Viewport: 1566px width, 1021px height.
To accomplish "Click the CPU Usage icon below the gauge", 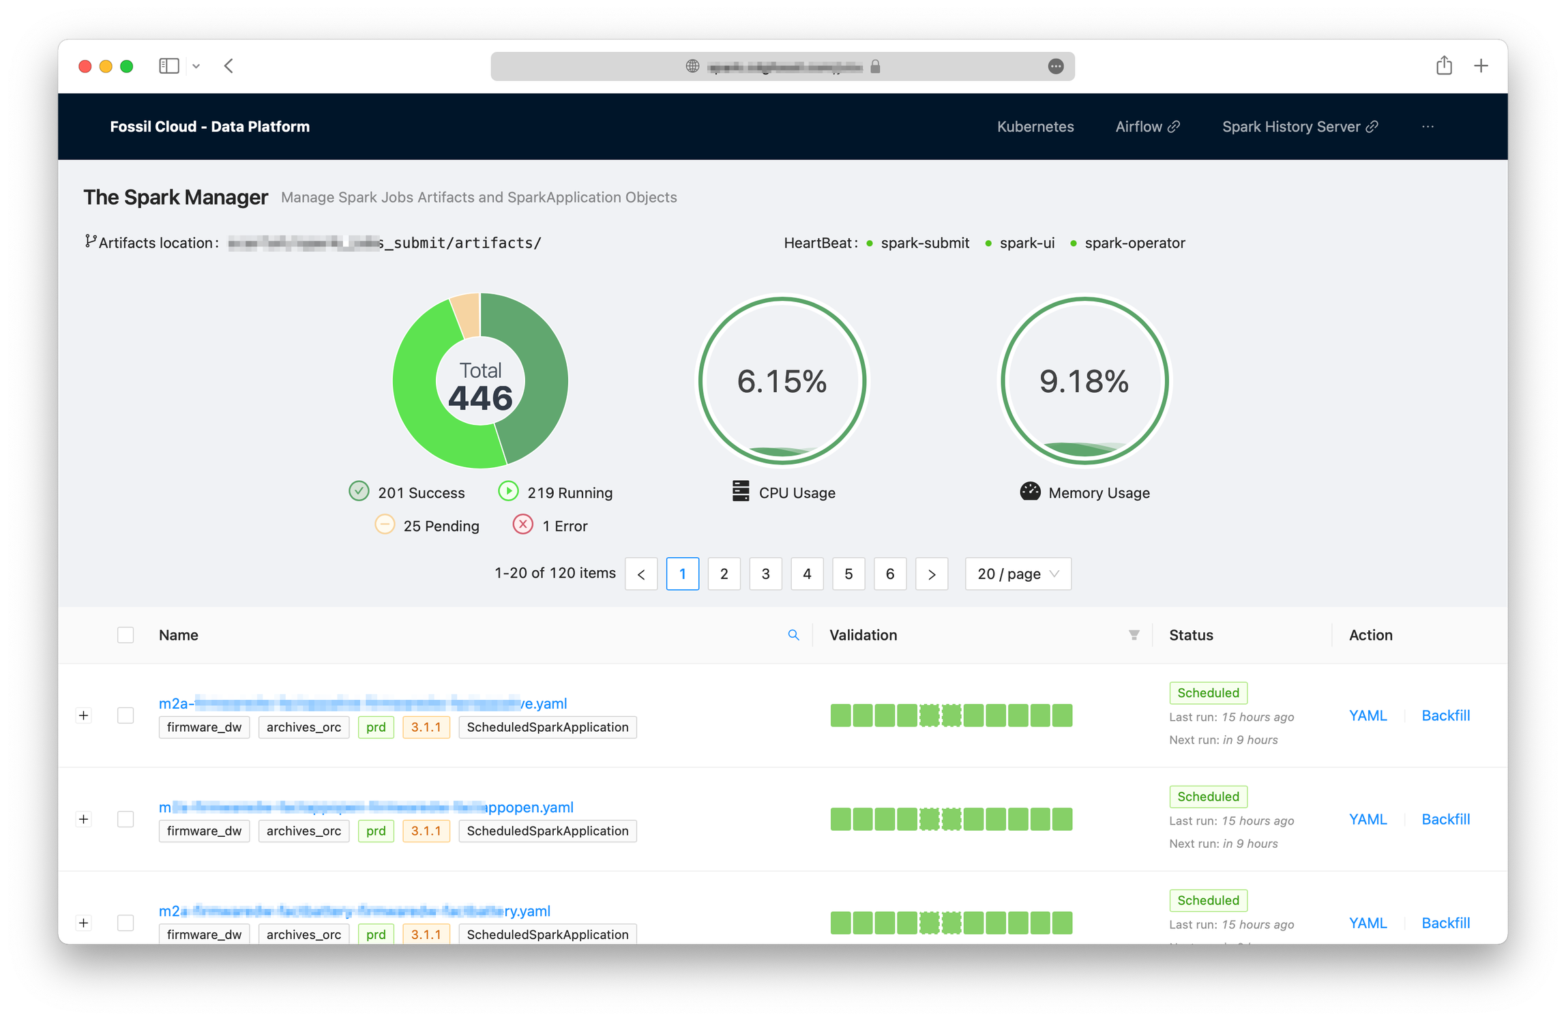I will (x=741, y=491).
